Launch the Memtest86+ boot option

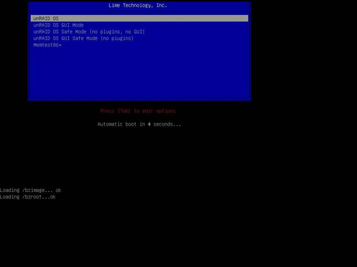coord(47,45)
